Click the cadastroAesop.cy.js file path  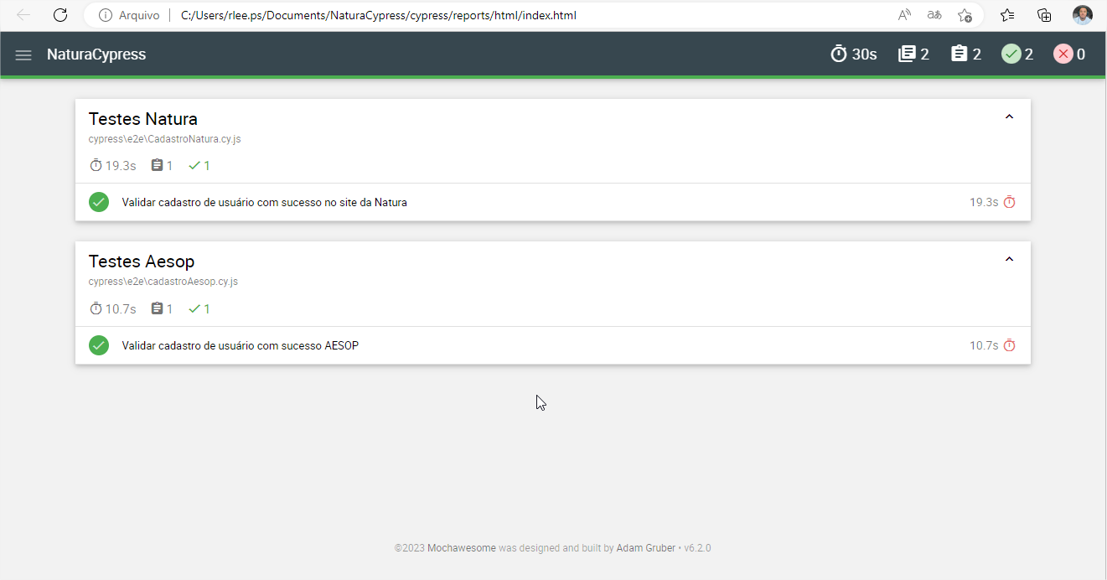(x=163, y=282)
